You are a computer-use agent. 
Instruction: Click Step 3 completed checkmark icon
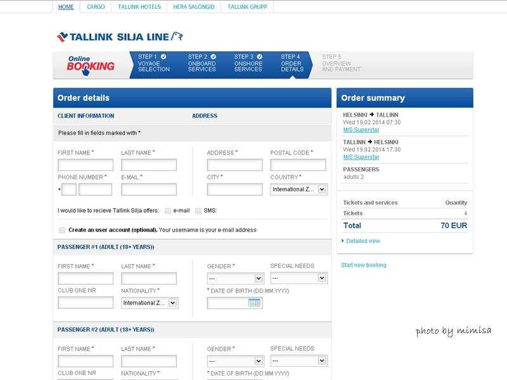[x=260, y=56]
